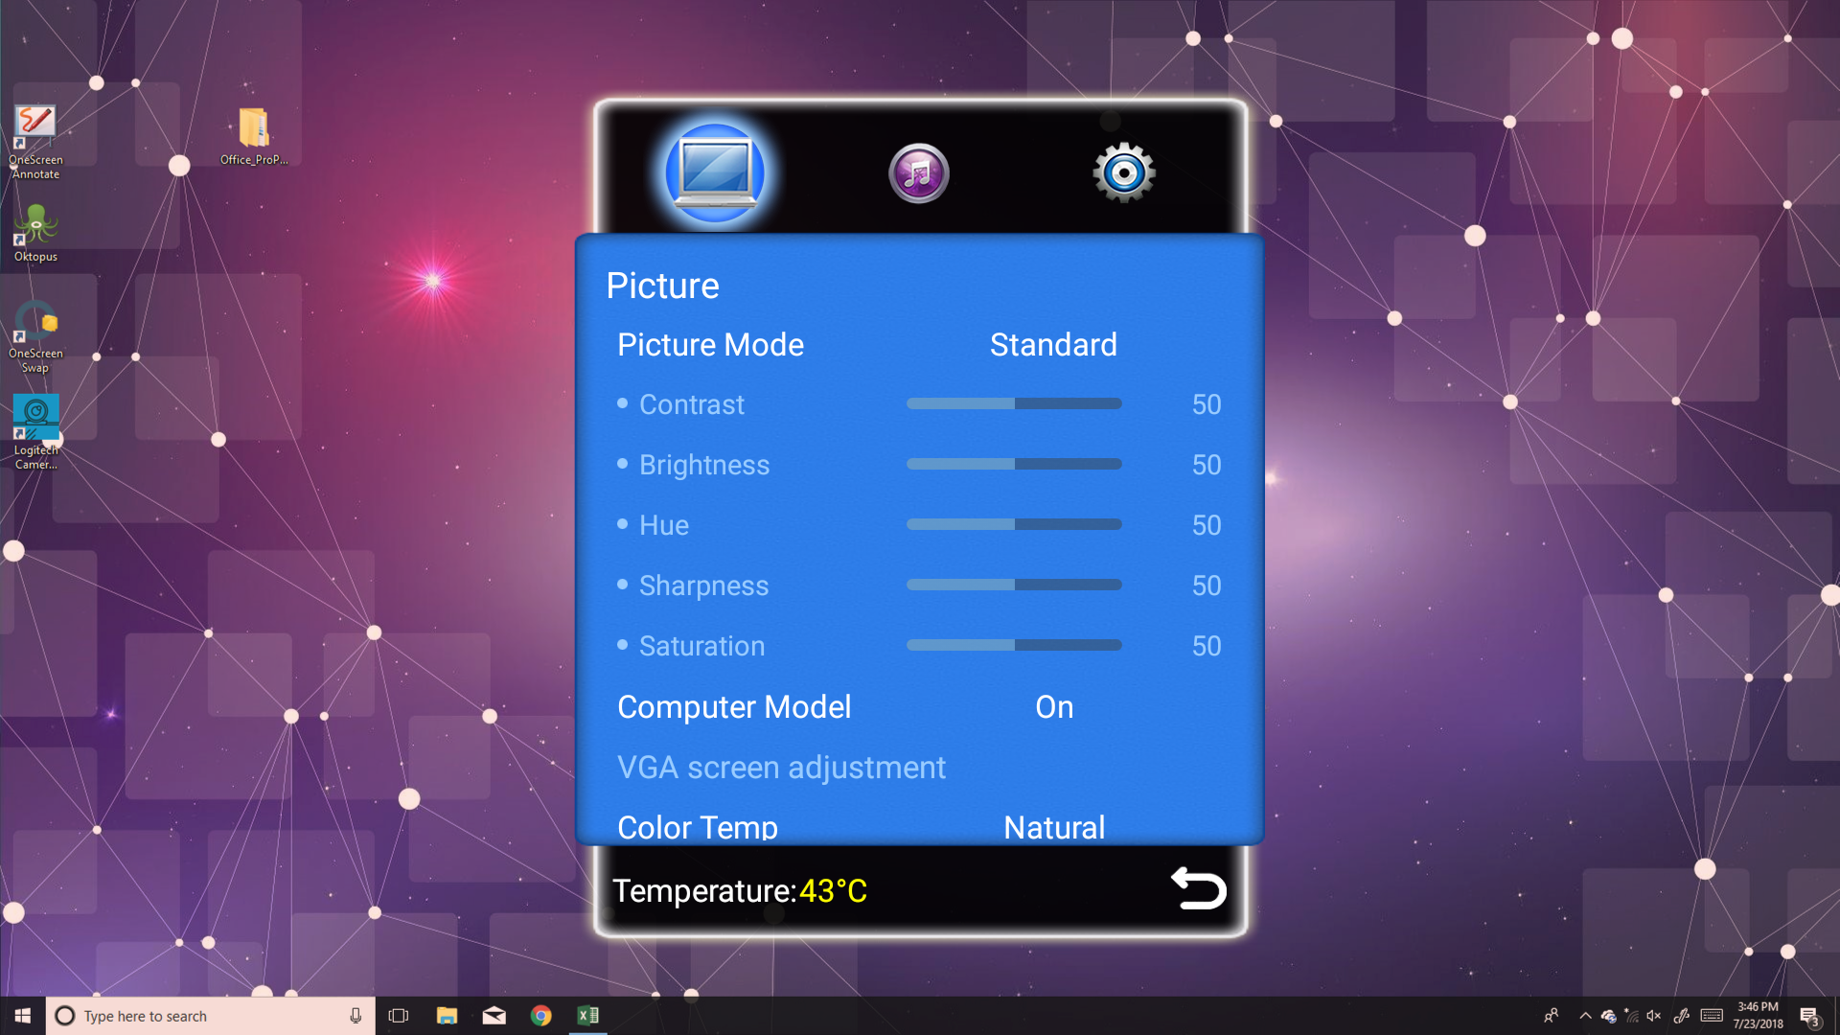Screen dimensions: 1840x1035
Task: Adjust the Brightness slider bar
Action: click(1014, 464)
